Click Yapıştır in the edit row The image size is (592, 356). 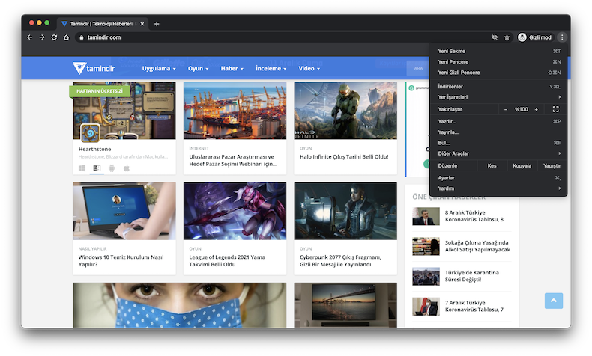(x=552, y=166)
